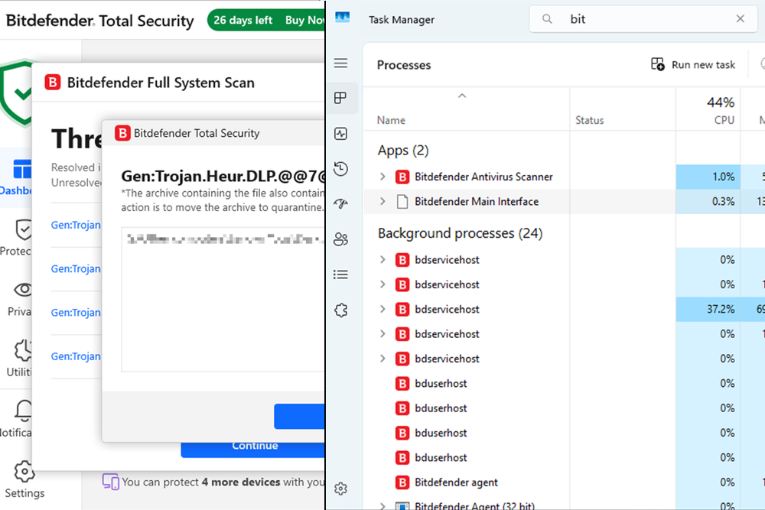The height and width of the screenshot is (510, 765).
Task: Open Details view in Task Manager
Action: tap(340, 274)
